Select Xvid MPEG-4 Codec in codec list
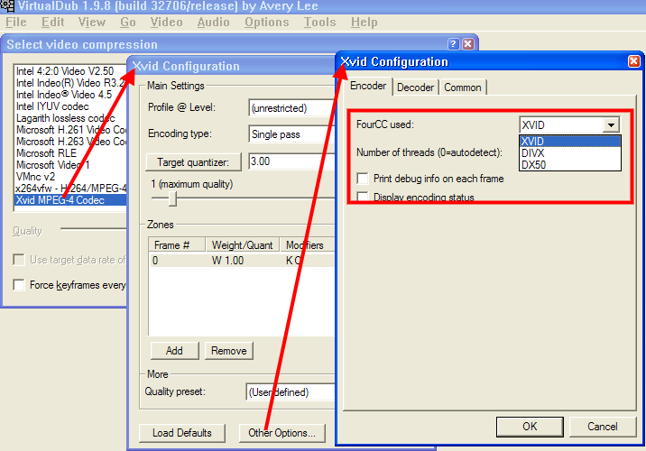This screenshot has width=646, height=451. point(70,200)
